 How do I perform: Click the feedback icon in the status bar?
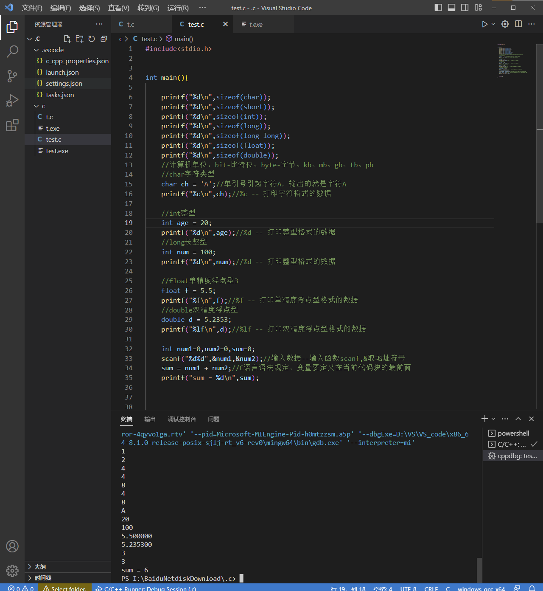(517, 588)
